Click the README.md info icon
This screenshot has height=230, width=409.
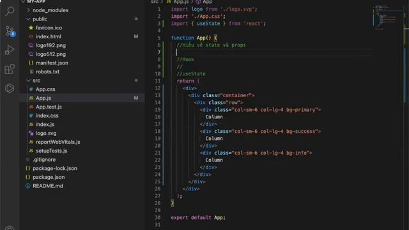coord(28,186)
